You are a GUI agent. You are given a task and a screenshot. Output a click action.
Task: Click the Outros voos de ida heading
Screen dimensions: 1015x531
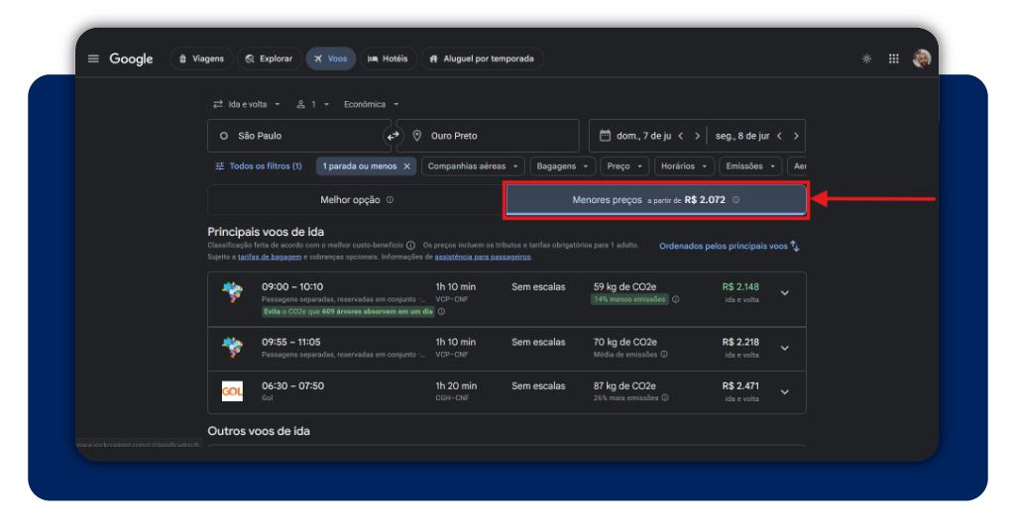(x=259, y=431)
